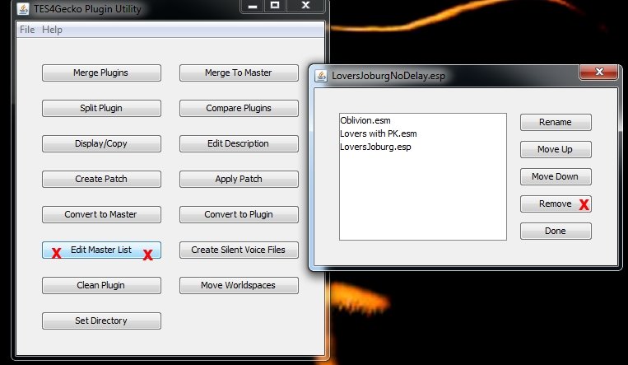This screenshot has width=628, height=365.
Task: Select Lovers with PK.esm entry
Action: [422, 133]
